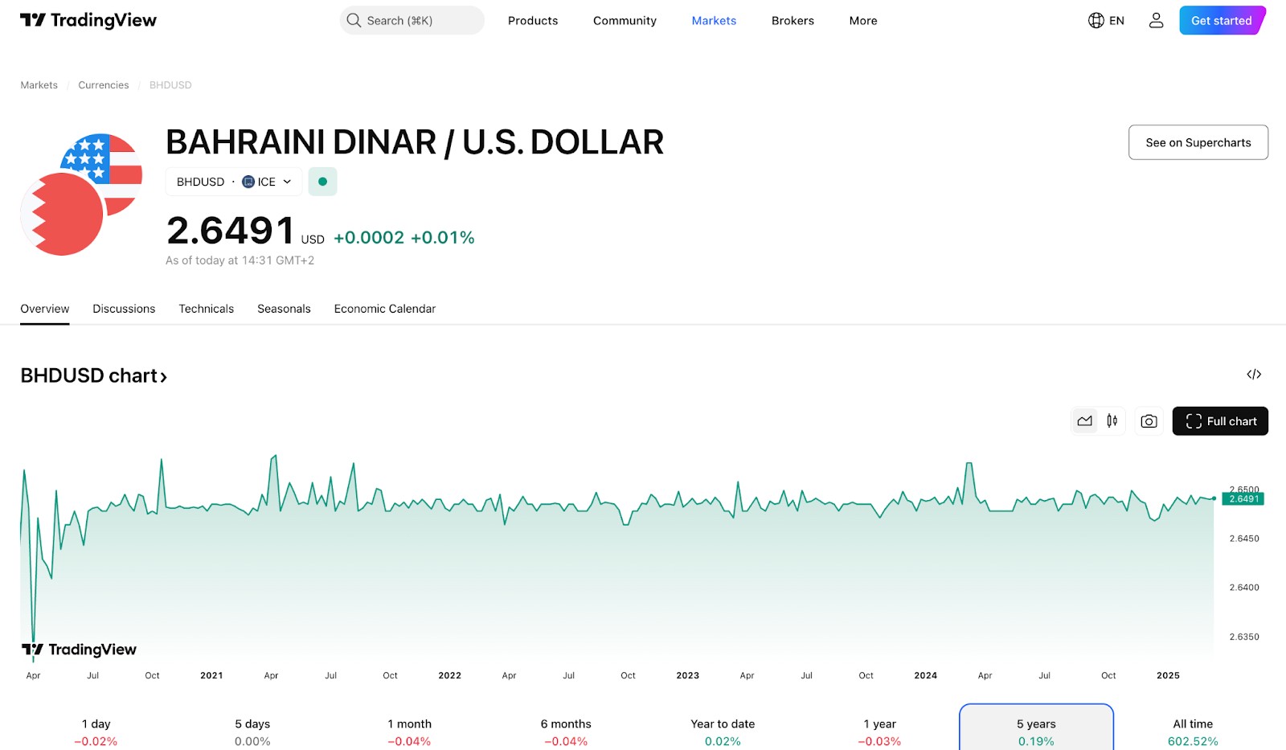This screenshot has width=1286, height=750.
Task: Take a chart snapshot with camera icon
Action: coord(1149,421)
